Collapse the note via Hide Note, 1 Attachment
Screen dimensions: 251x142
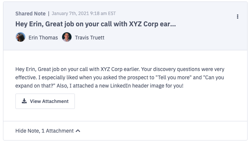click(48, 131)
